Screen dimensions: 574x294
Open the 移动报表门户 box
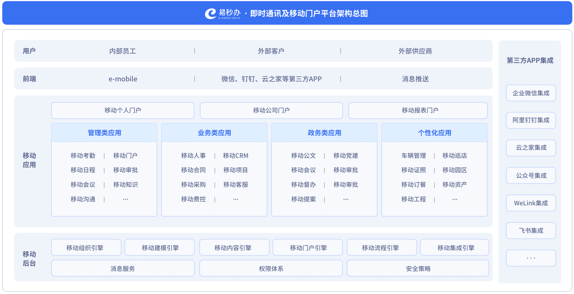(418, 111)
